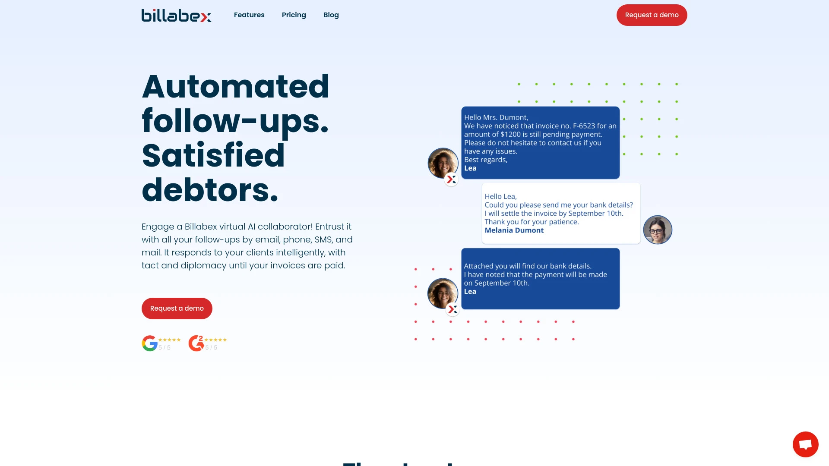Click the Request a demo button hero
This screenshot has width=829, height=466.
click(177, 308)
